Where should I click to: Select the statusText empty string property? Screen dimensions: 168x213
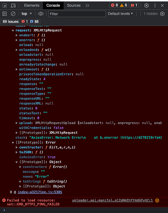tap(33, 113)
